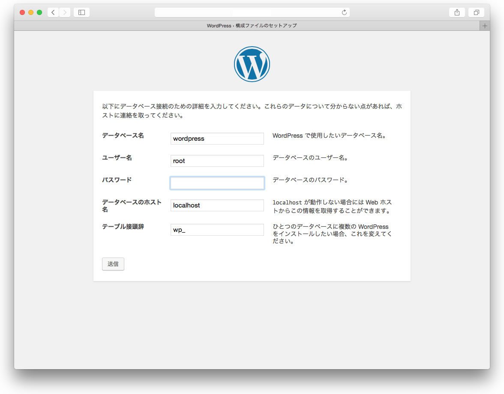Select the WordPress setup tab title
The height and width of the screenshot is (394, 504).
252,26
